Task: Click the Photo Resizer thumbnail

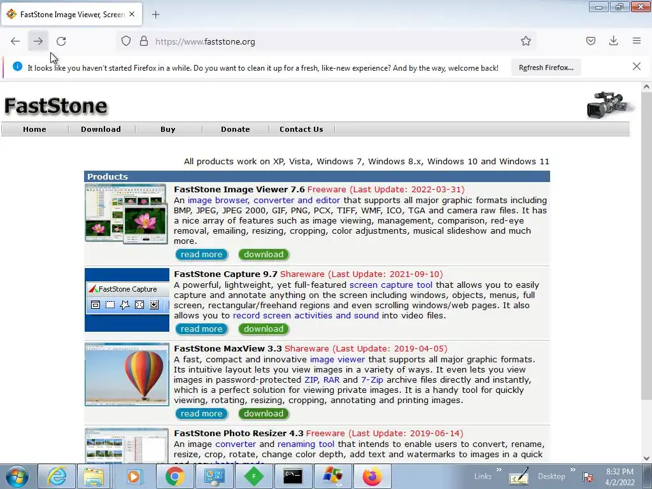Action: (x=127, y=445)
